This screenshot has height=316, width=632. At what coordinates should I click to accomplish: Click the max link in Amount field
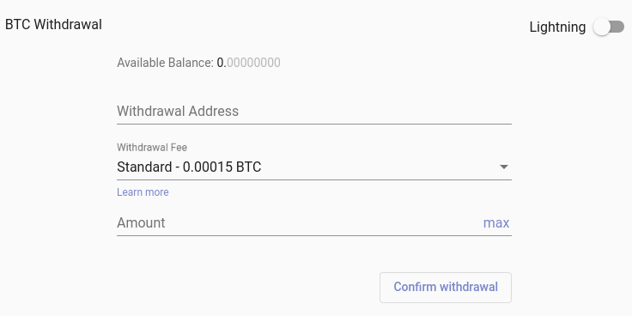(x=496, y=223)
